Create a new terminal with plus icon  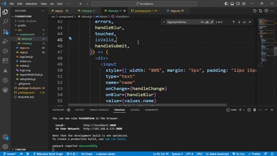pyautogui.click(x=240, y=110)
